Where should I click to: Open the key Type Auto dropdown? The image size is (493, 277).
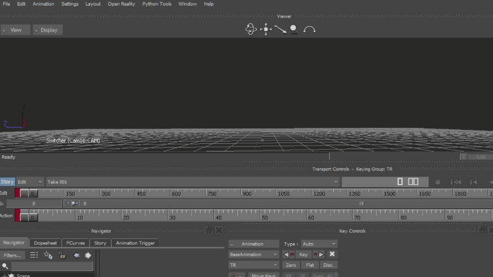(319, 244)
